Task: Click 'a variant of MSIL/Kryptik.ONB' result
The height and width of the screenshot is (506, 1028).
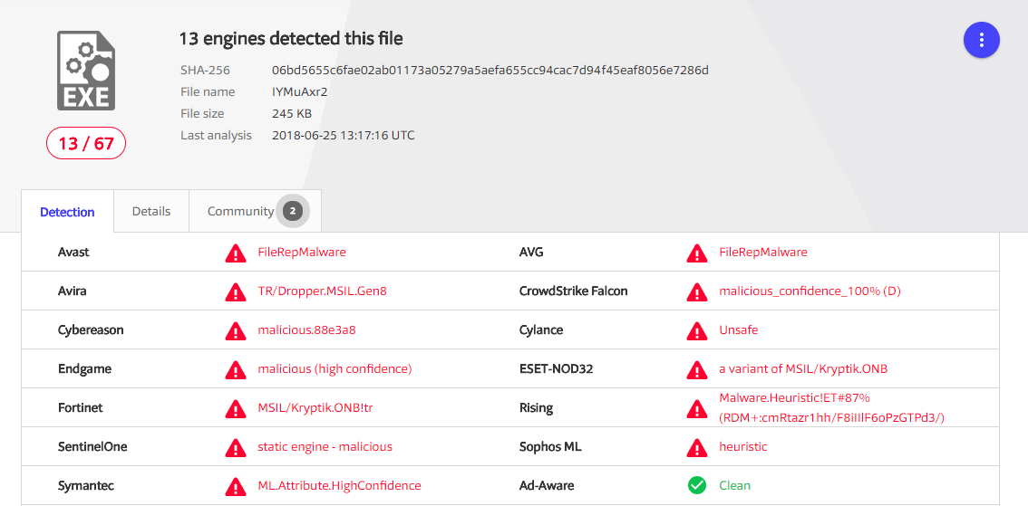Action: pyautogui.click(x=803, y=369)
